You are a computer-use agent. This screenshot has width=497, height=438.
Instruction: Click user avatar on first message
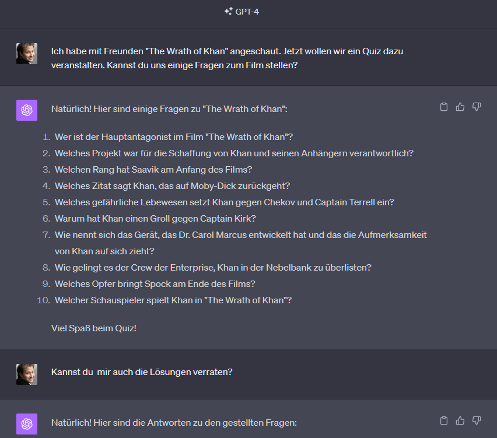[27, 54]
